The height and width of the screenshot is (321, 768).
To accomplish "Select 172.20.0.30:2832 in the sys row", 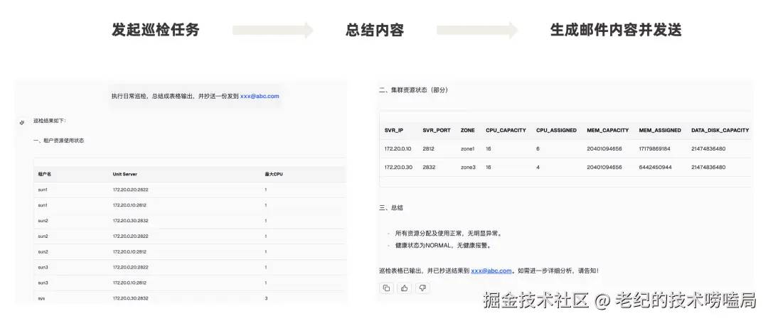I will [x=130, y=298].
